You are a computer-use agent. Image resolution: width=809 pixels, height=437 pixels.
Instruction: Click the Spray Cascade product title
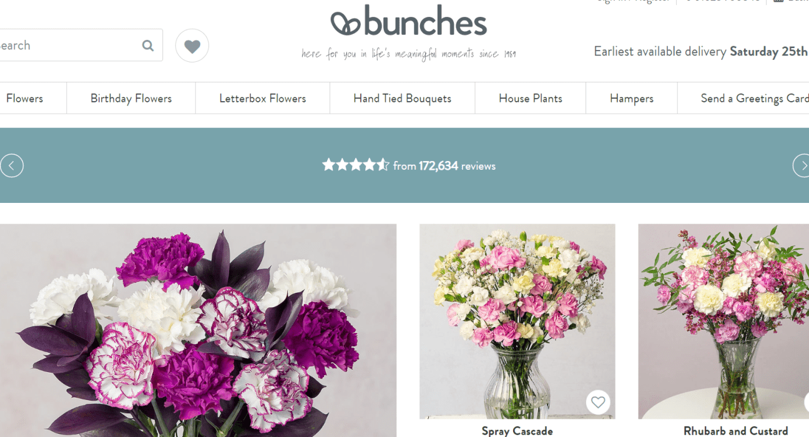coord(517,431)
